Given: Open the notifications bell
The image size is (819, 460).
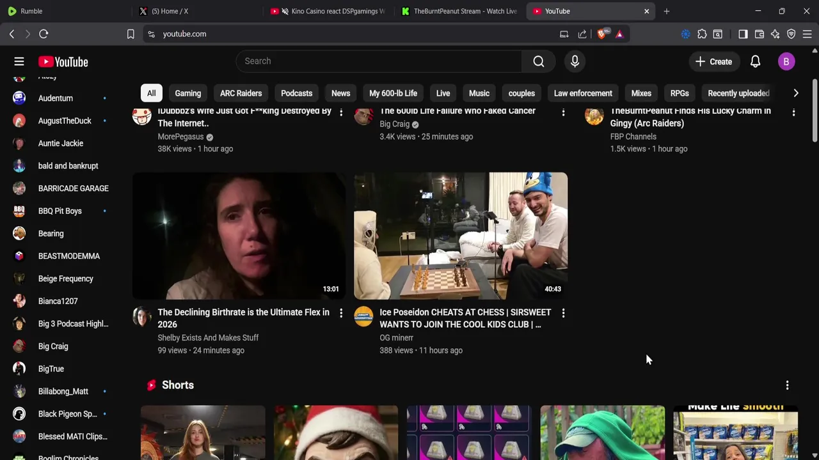Looking at the screenshot, I should pyautogui.click(x=755, y=61).
